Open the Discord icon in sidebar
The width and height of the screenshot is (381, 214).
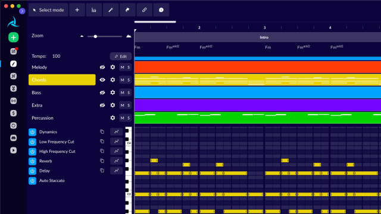pyautogui.click(x=13, y=138)
